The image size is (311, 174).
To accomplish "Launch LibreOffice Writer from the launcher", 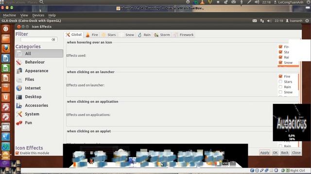I will pyautogui.click(x=5, y=58).
